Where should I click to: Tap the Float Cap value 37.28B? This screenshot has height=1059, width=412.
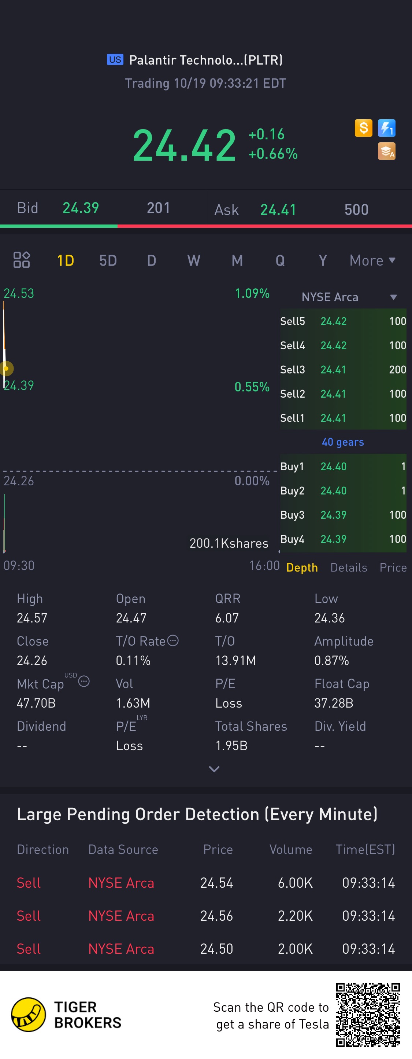(x=334, y=703)
